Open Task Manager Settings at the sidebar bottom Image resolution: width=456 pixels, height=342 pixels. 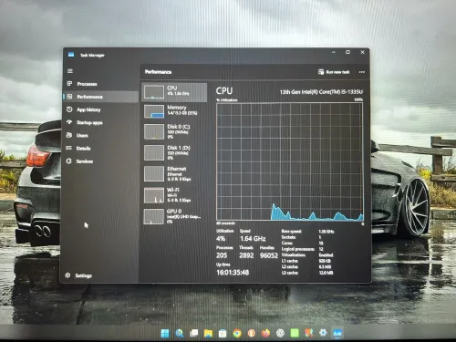(100, 275)
